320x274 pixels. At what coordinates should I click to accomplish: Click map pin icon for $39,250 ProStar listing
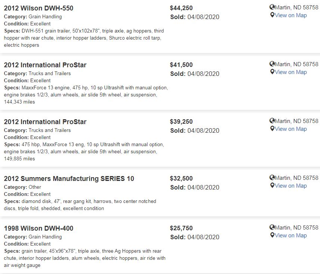tap(272, 129)
